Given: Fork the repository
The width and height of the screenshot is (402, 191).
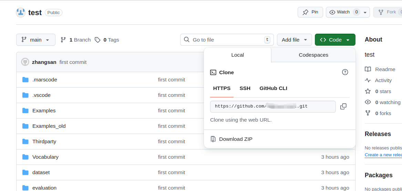Looking at the screenshot, I should pyautogui.click(x=388, y=12).
